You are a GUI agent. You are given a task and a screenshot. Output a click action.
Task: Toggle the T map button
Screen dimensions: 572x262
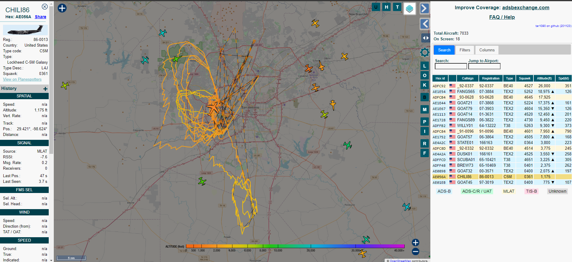tap(397, 7)
